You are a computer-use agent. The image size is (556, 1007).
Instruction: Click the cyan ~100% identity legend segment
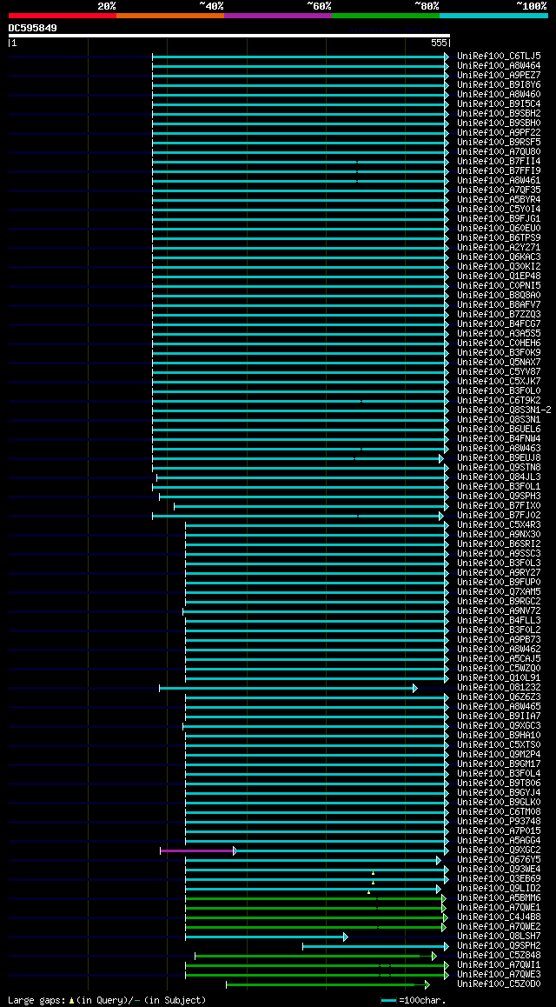(x=493, y=15)
